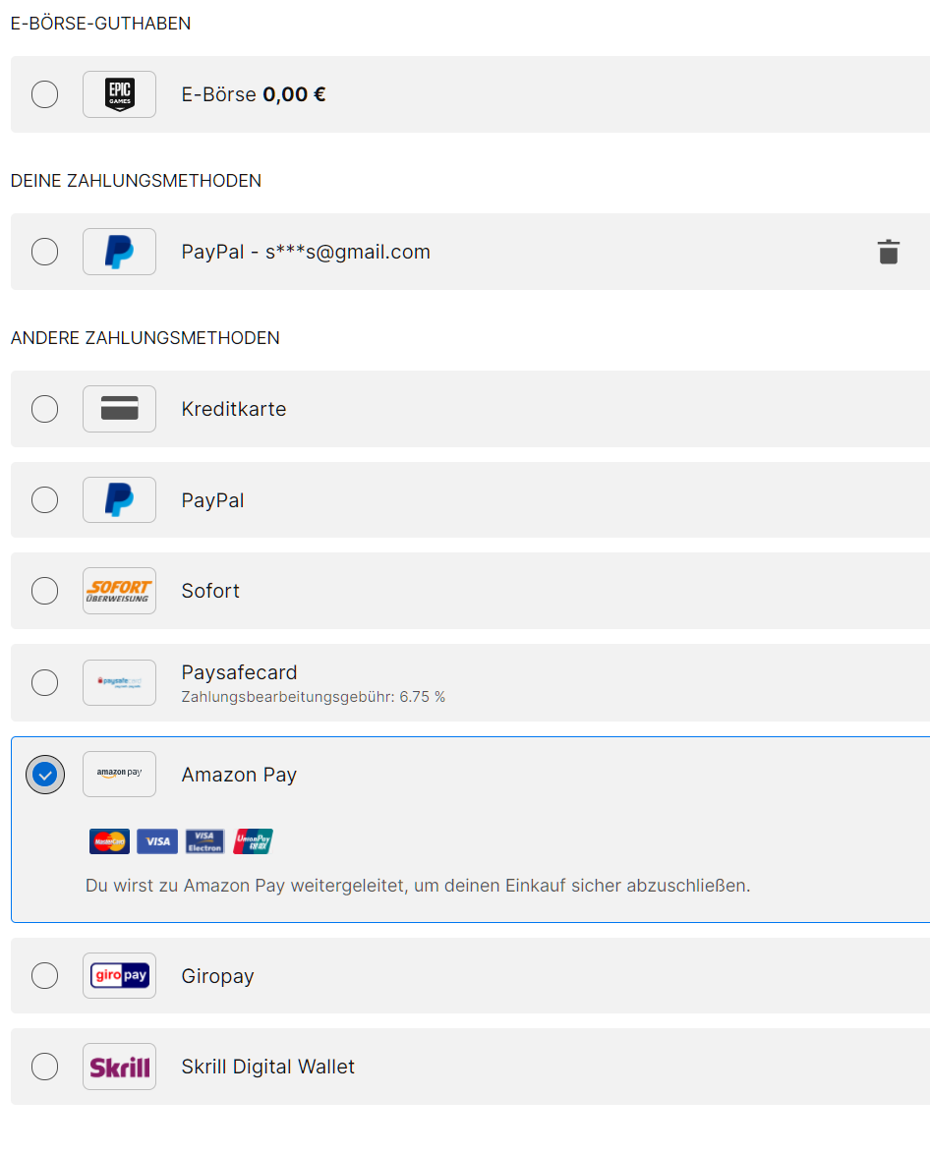
Task: Click the UnionPay card icon
Action: click(x=253, y=841)
